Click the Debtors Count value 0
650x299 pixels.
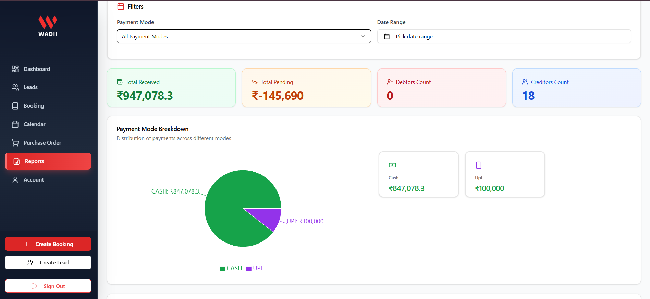[390, 96]
